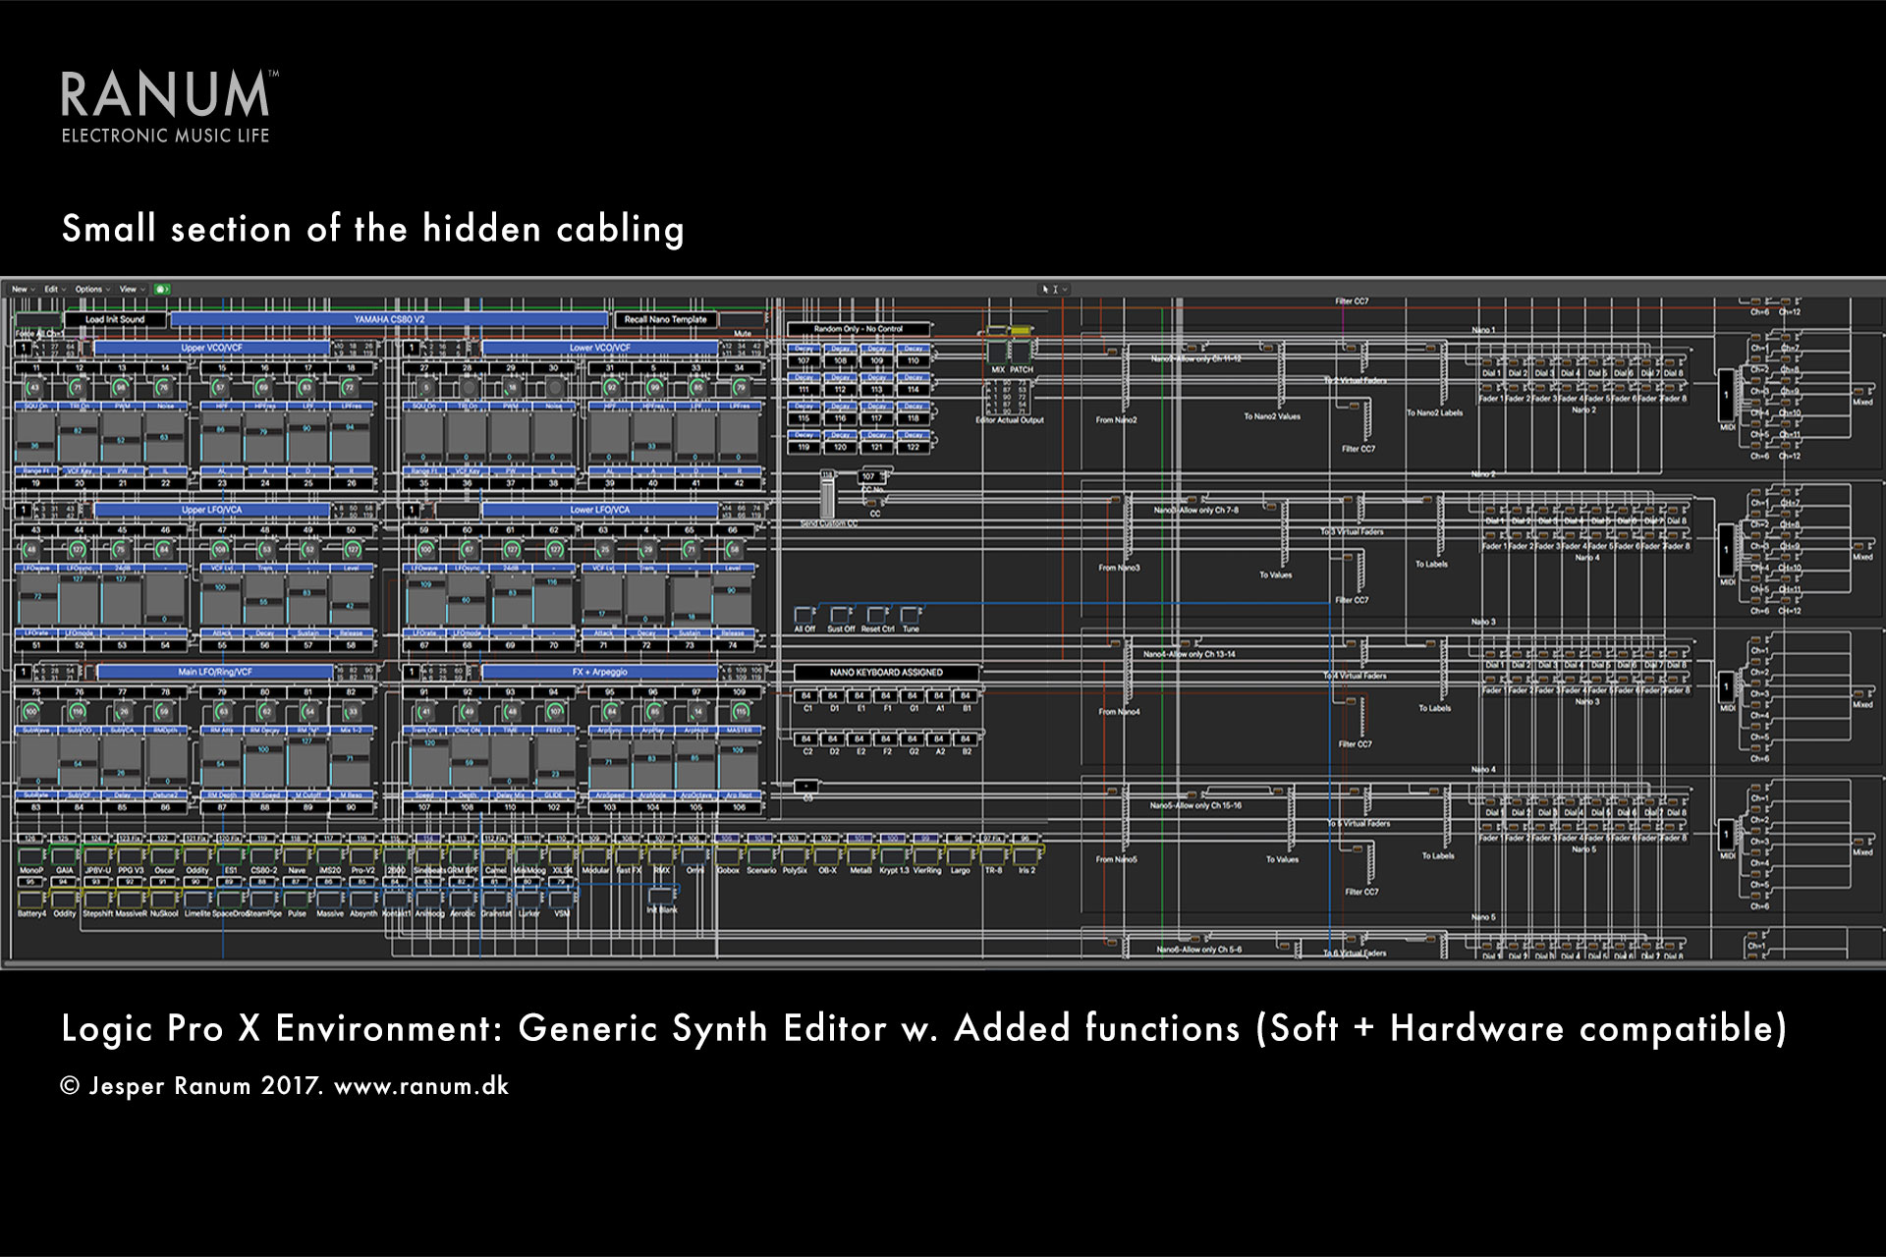Click the From Nano2 label
1886x1257 pixels.
pos(1117,420)
